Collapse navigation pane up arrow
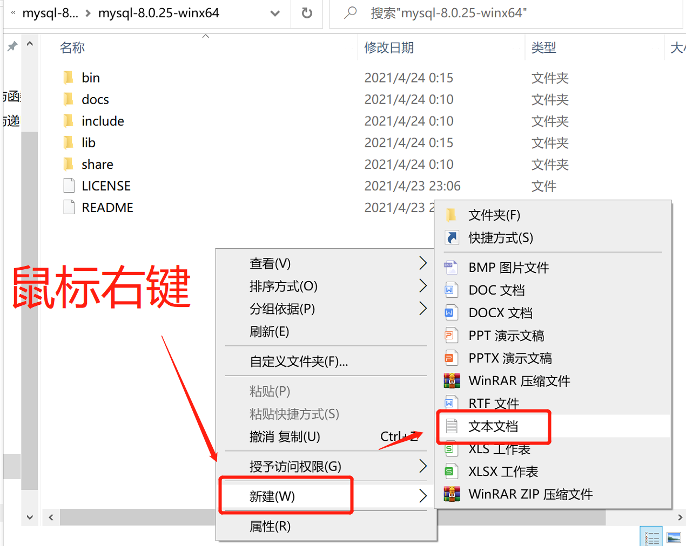686x546 pixels. (x=30, y=44)
